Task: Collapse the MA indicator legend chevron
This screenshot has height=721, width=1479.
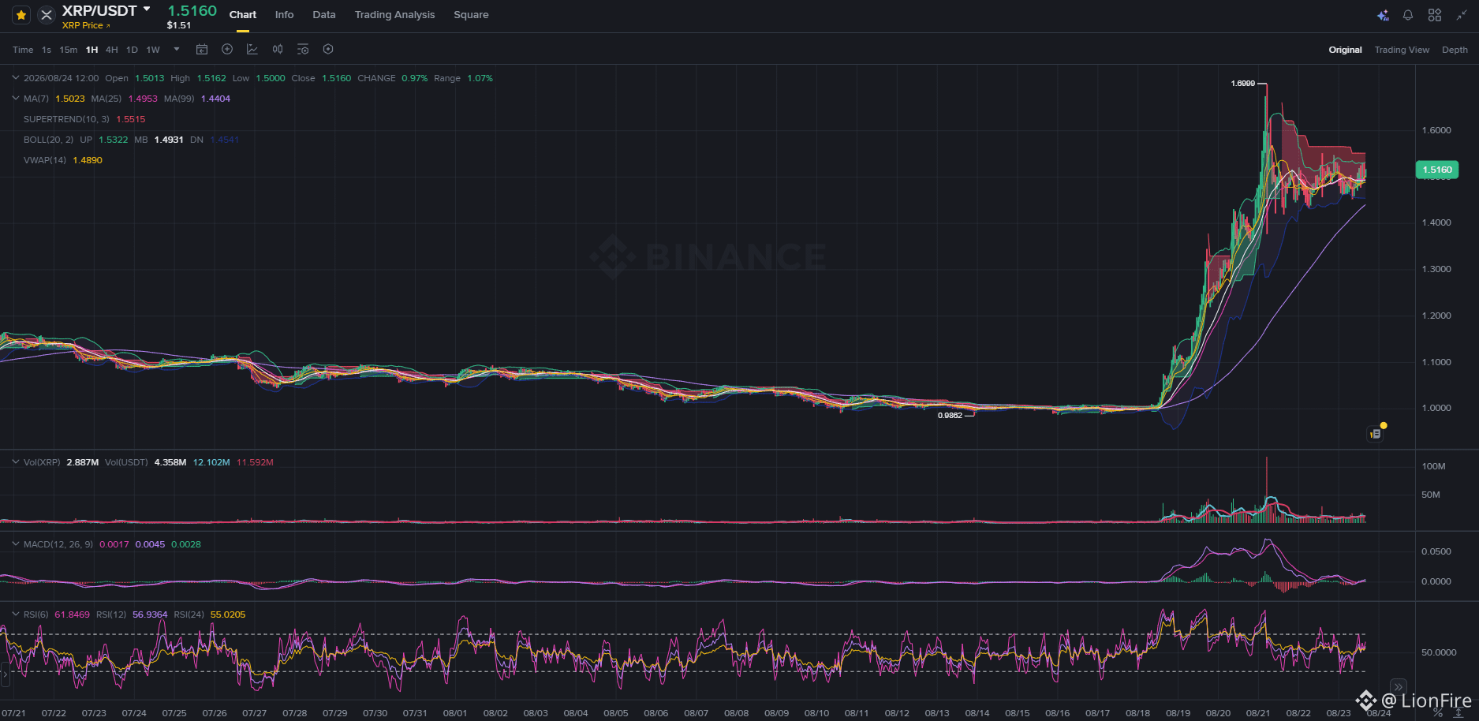Action: (x=16, y=99)
